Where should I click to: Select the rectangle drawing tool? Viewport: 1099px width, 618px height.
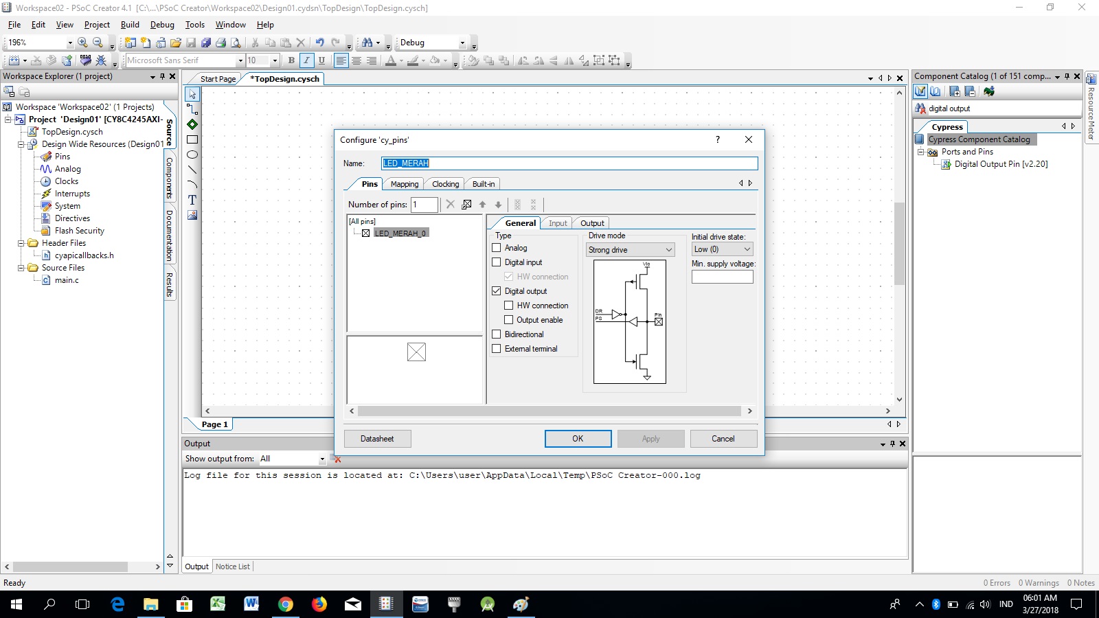(192, 139)
